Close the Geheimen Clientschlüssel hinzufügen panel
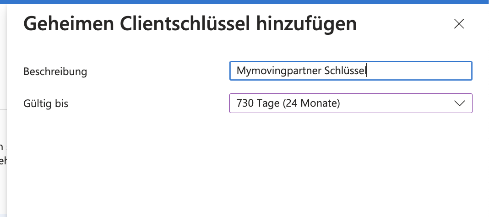Image resolution: width=489 pixels, height=217 pixels. (459, 24)
